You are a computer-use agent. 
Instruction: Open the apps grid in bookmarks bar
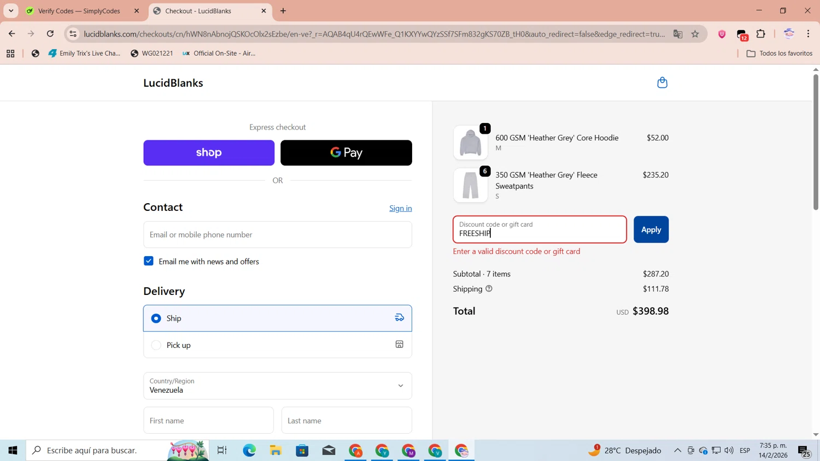10,54
